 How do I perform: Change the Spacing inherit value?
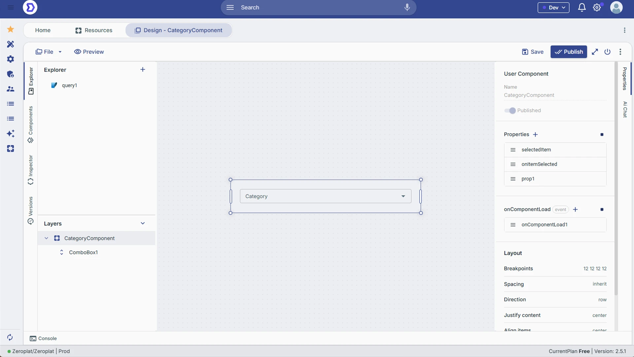point(599,284)
